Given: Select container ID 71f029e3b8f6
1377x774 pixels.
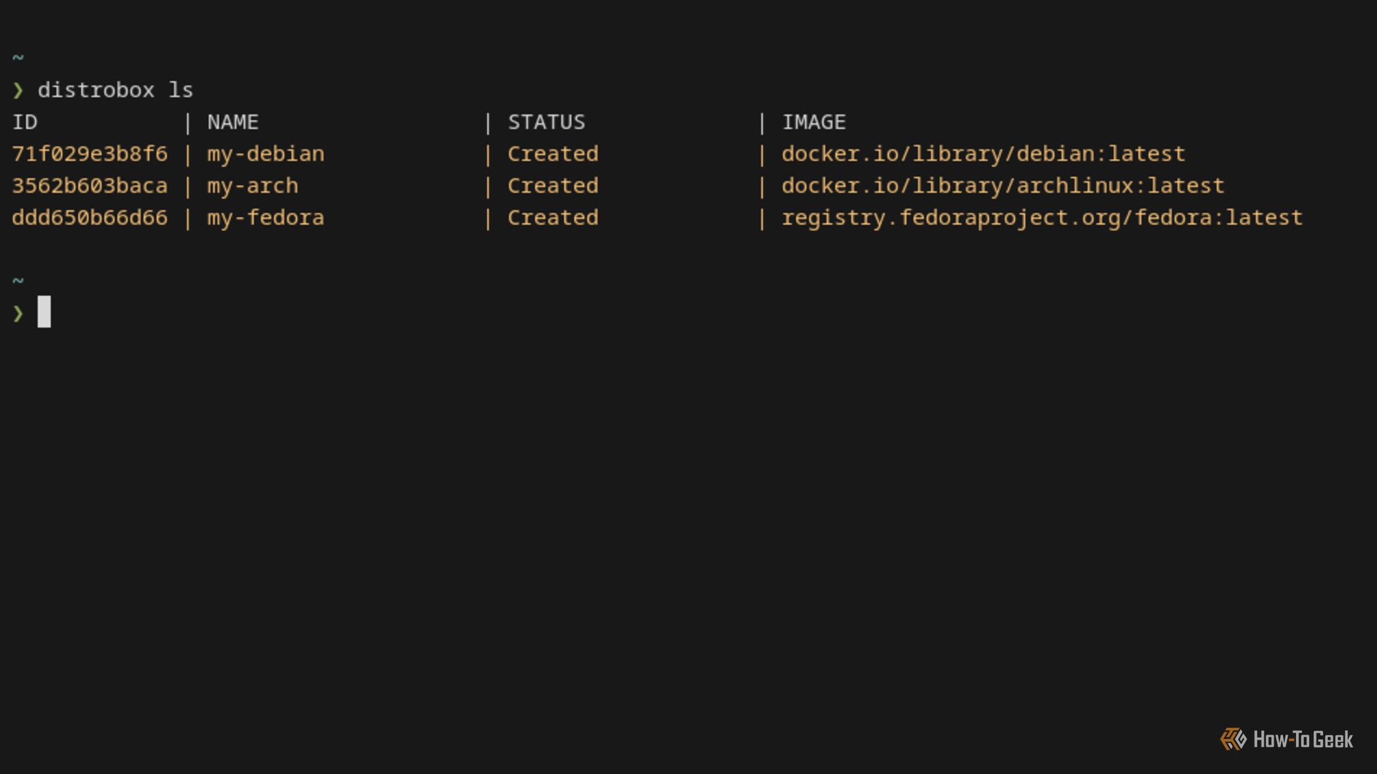Looking at the screenshot, I should point(90,154).
